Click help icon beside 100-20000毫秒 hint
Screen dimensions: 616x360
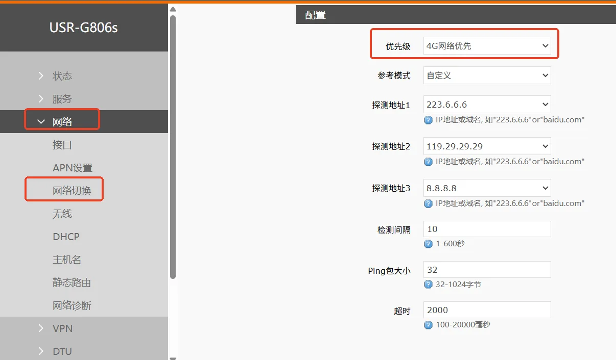429,325
